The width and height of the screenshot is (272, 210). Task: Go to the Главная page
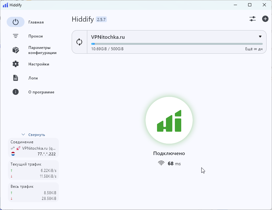(x=36, y=22)
